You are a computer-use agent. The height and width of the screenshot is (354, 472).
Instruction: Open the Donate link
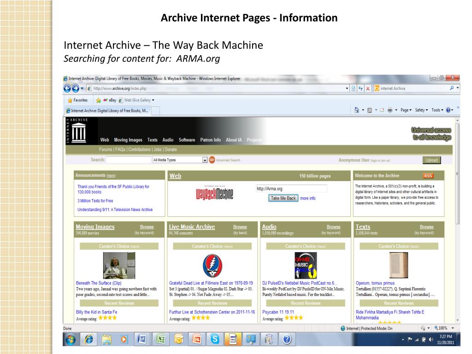point(171,149)
